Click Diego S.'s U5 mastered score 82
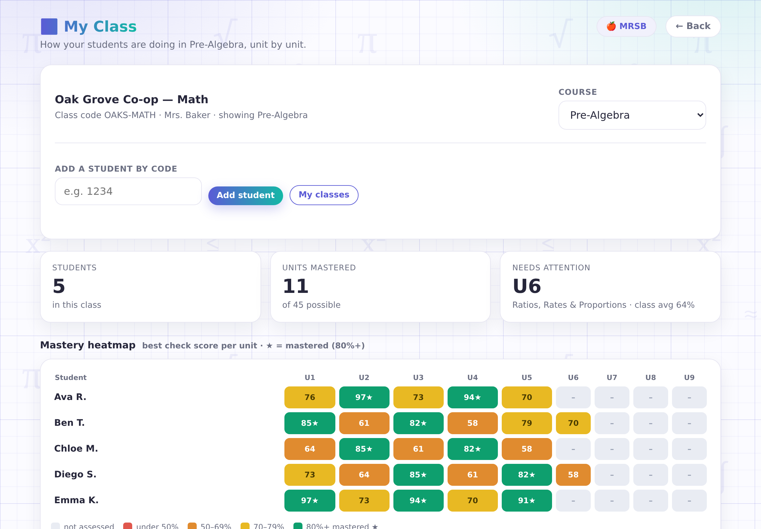The image size is (761, 529). pyautogui.click(x=527, y=475)
